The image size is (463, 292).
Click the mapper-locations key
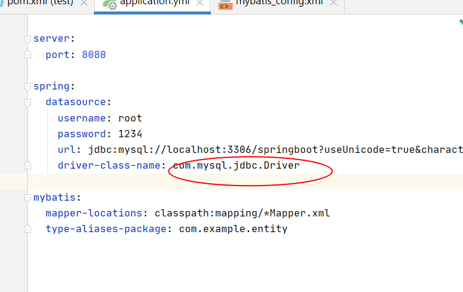click(x=94, y=213)
